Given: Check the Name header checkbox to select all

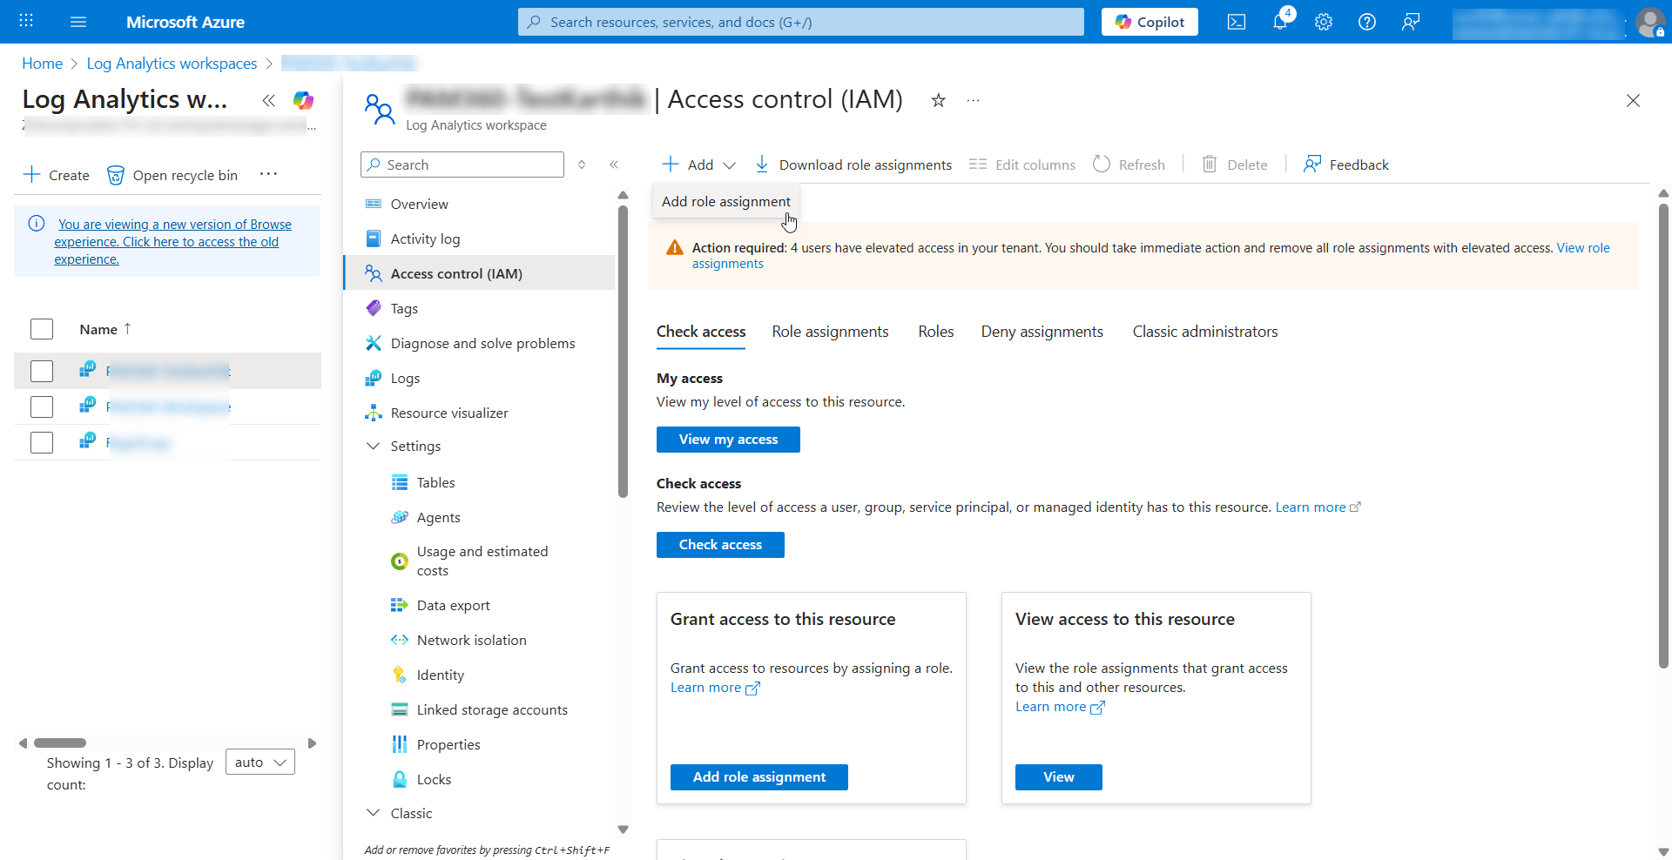Looking at the screenshot, I should (x=41, y=329).
